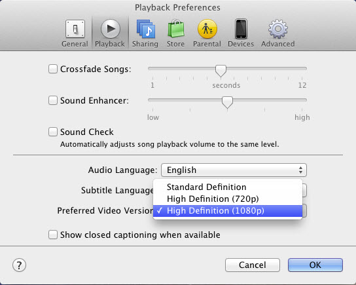This screenshot has width=356, height=285.
Task: Open the Sharing preferences pane
Action: tap(145, 33)
